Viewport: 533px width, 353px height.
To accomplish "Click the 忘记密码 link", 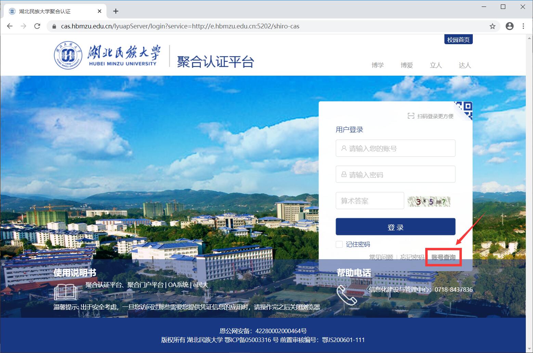I will pyautogui.click(x=412, y=257).
